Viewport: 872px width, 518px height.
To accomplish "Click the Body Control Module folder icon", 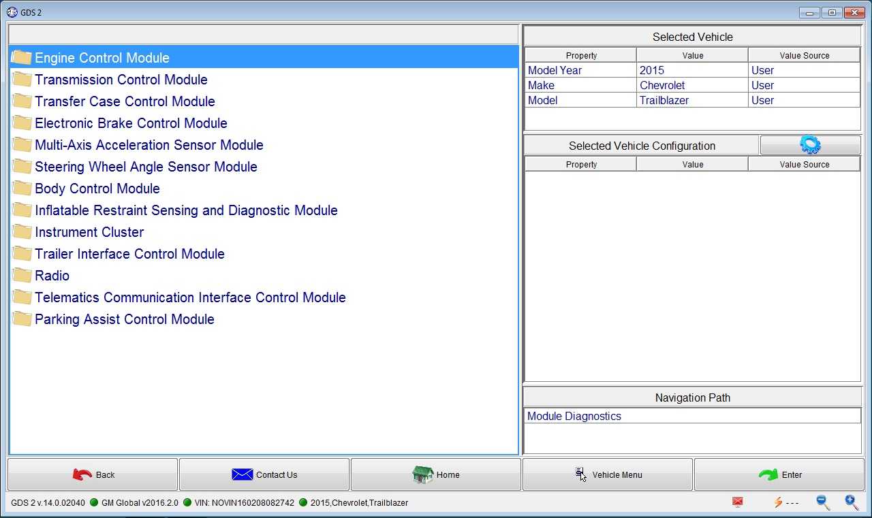I will 22,189.
